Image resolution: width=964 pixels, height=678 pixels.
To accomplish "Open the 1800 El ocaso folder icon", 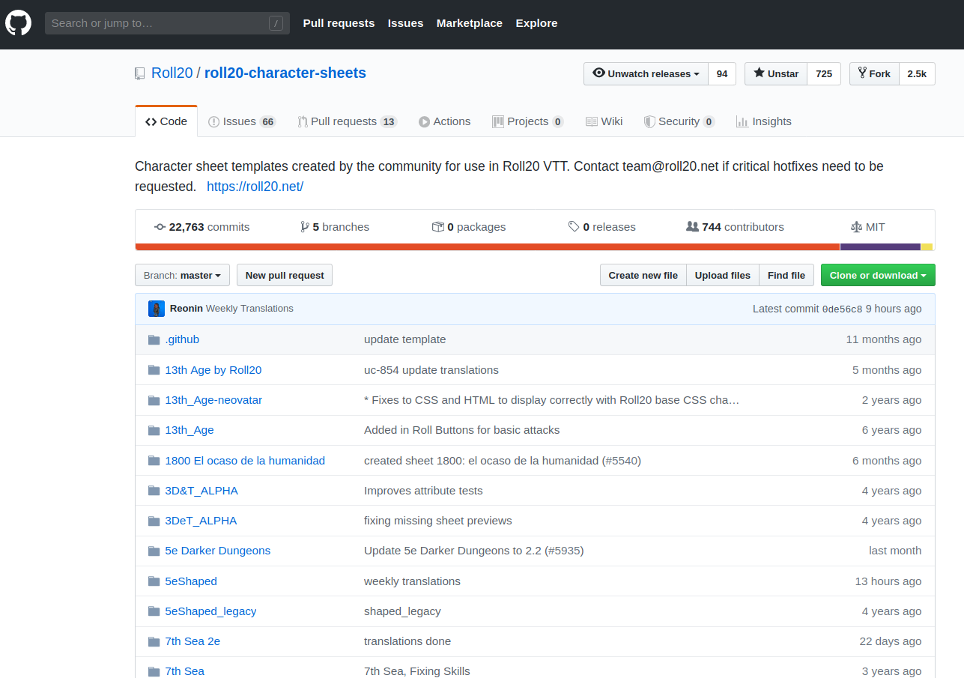I will pos(154,461).
